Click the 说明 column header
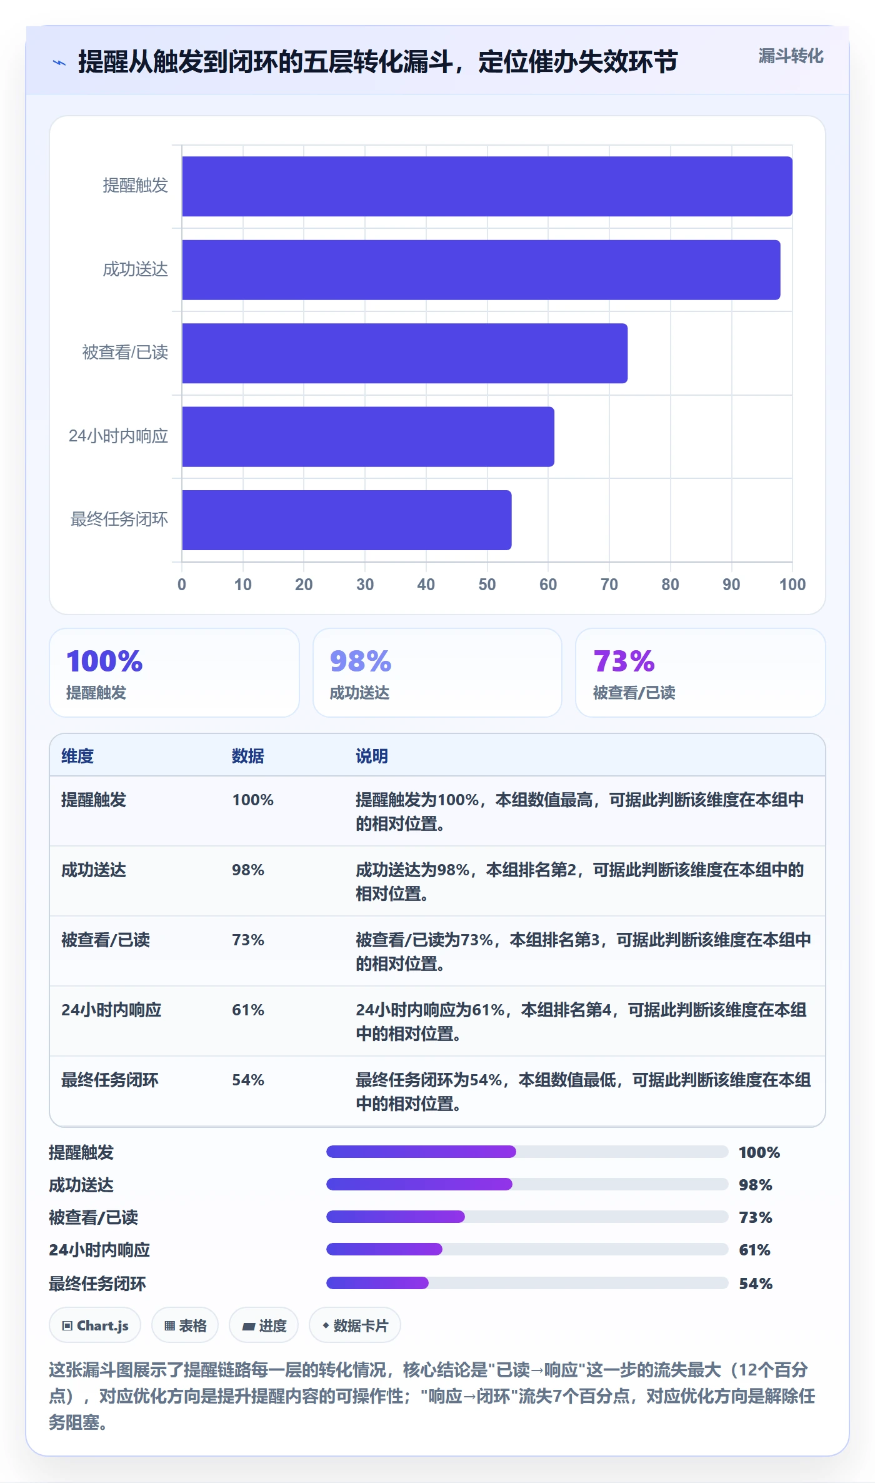Viewport: 875px width, 1483px height. pos(372,756)
